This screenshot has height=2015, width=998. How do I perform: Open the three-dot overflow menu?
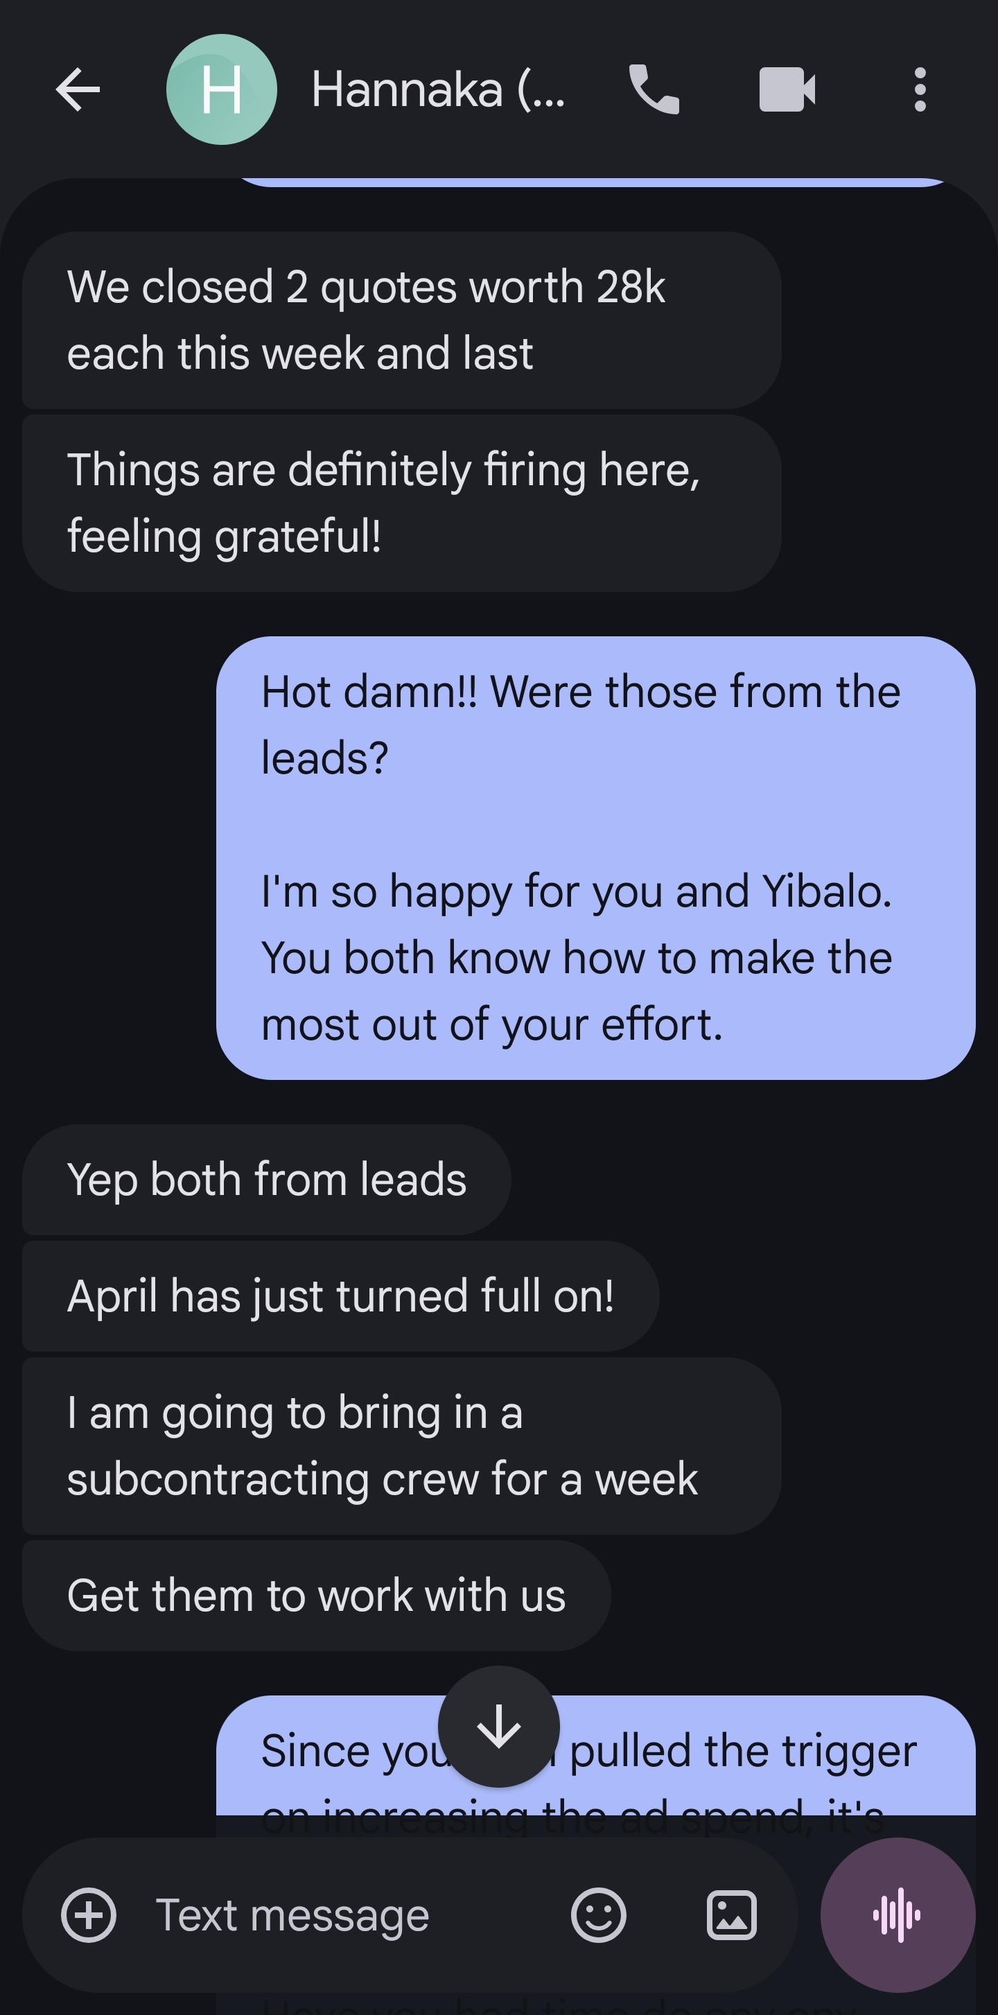(x=920, y=90)
